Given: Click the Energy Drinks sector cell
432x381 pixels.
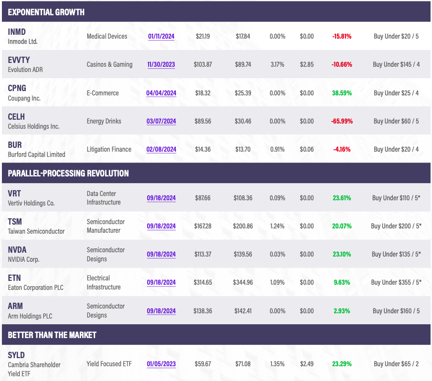Looking at the screenshot, I should 104,121.
